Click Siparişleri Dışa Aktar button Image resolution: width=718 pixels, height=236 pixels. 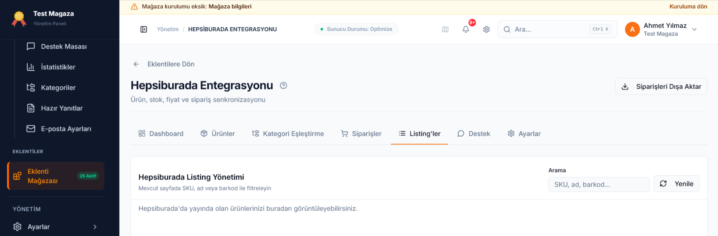click(661, 86)
